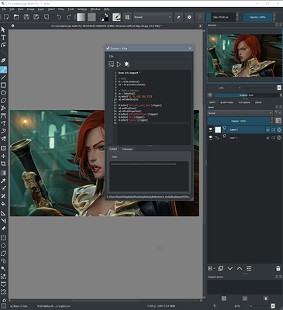The height and width of the screenshot is (310, 283).
Task: Select the Crop tool
Action: point(3,164)
